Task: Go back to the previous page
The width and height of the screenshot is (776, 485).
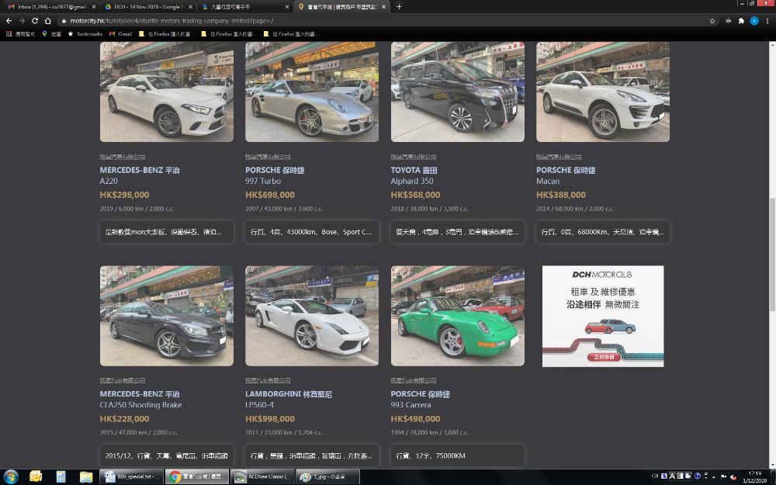Action: click(9, 21)
